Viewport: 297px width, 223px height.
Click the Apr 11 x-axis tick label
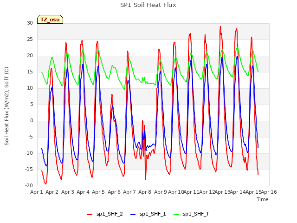[x=191, y=192]
